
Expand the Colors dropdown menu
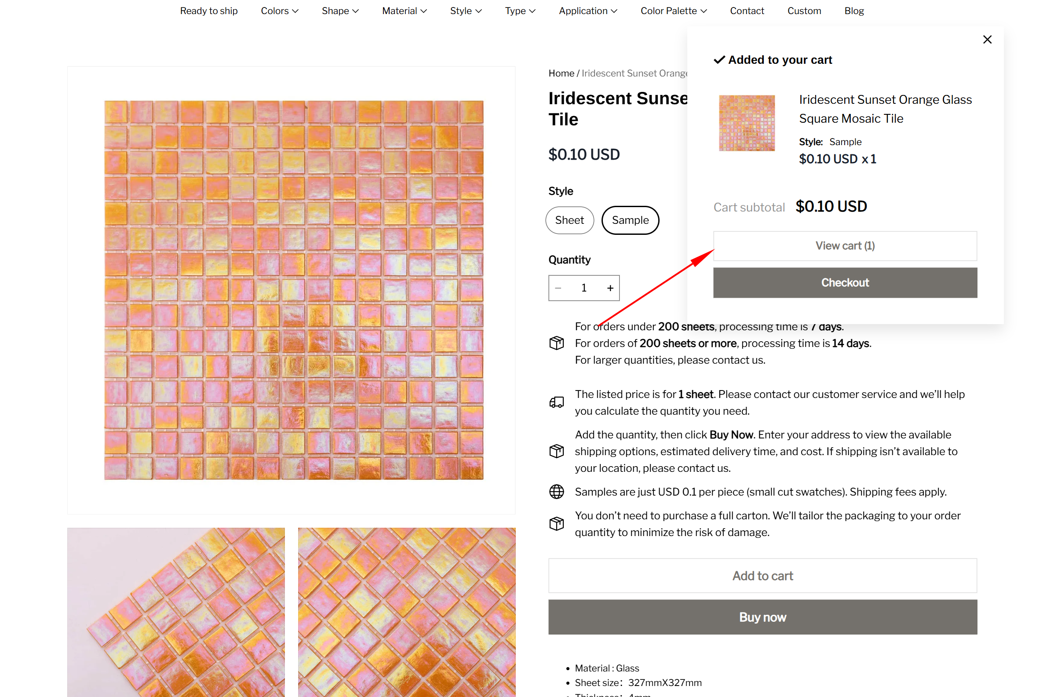click(x=280, y=11)
